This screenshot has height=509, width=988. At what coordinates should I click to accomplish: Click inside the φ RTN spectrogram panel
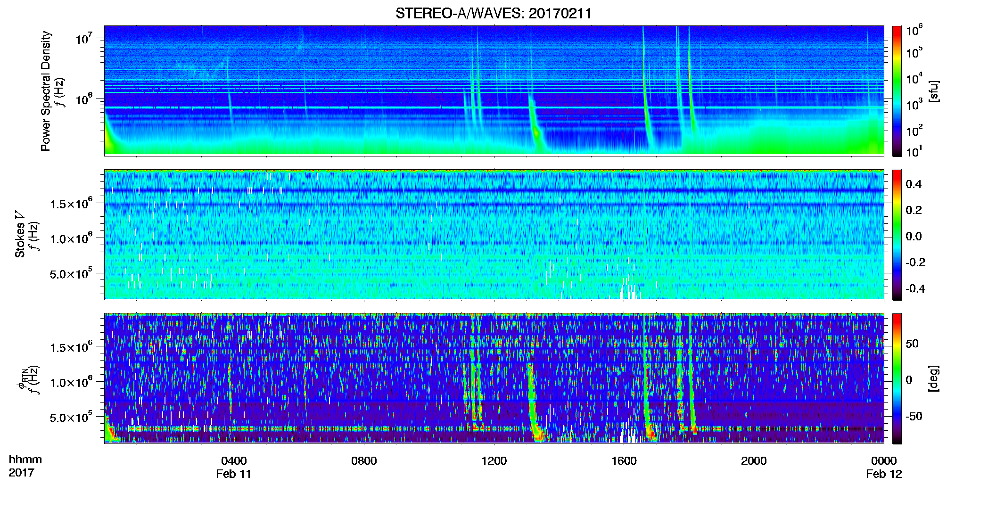click(494, 378)
